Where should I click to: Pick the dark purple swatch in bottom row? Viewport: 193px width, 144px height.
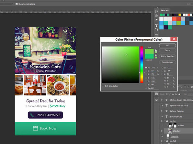click(x=166, y=27)
